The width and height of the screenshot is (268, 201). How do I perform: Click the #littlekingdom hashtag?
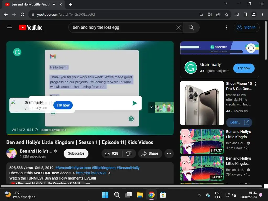(104, 168)
